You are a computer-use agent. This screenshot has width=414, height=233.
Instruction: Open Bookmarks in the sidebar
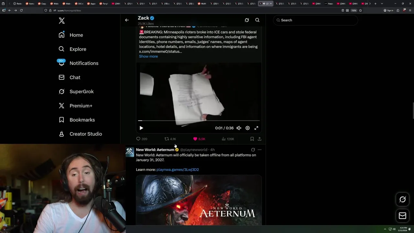77,120
